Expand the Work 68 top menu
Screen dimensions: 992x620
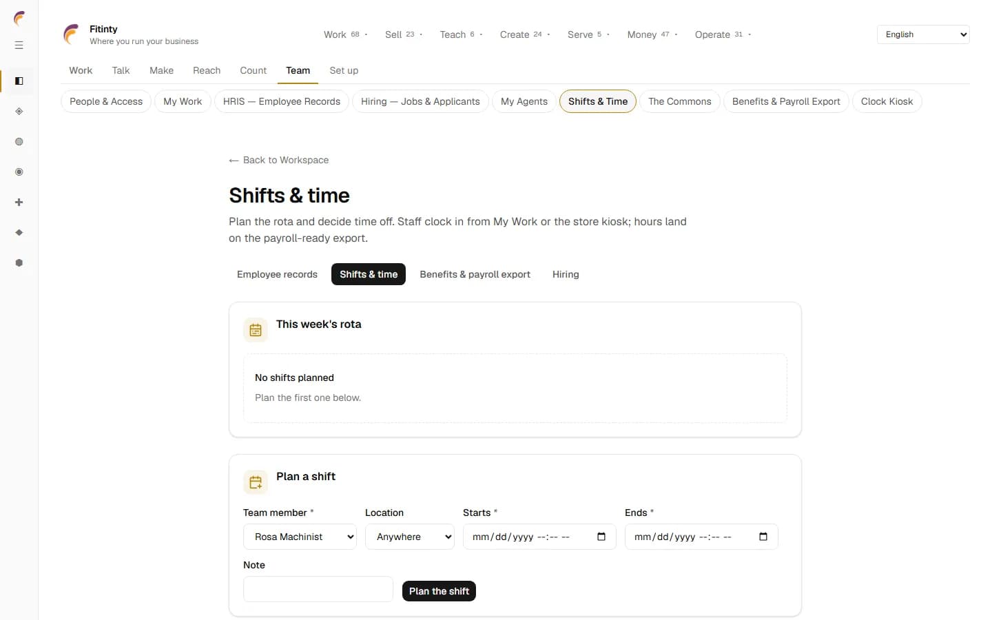click(346, 34)
